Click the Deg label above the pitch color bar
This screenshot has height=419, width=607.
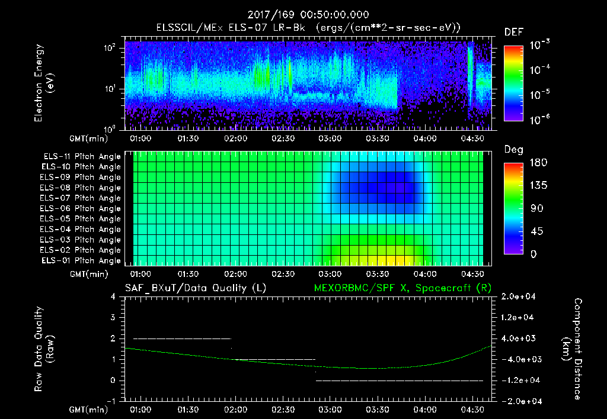coord(514,150)
